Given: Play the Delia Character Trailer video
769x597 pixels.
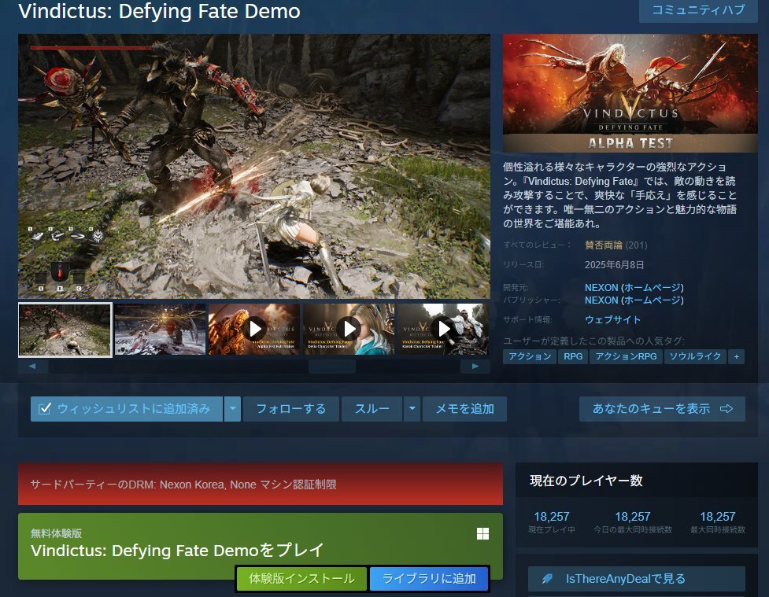Looking at the screenshot, I should [x=349, y=330].
